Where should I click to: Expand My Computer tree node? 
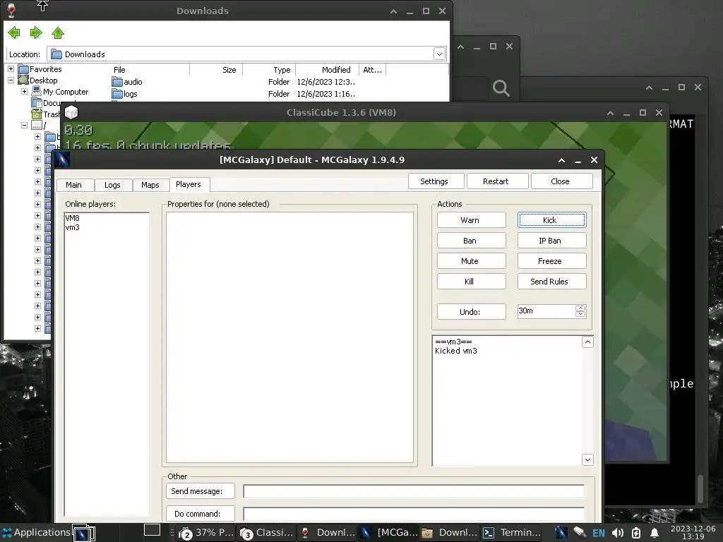coord(24,91)
